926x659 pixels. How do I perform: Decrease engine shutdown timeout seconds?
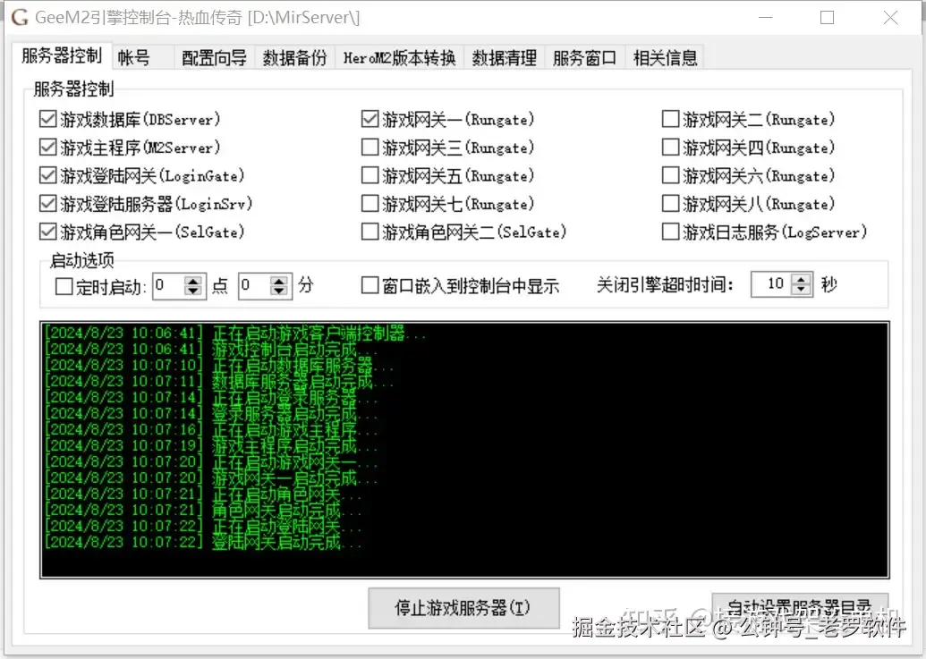click(801, 290)
